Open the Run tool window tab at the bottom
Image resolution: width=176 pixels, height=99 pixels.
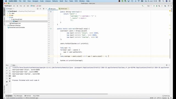point(9,96)
